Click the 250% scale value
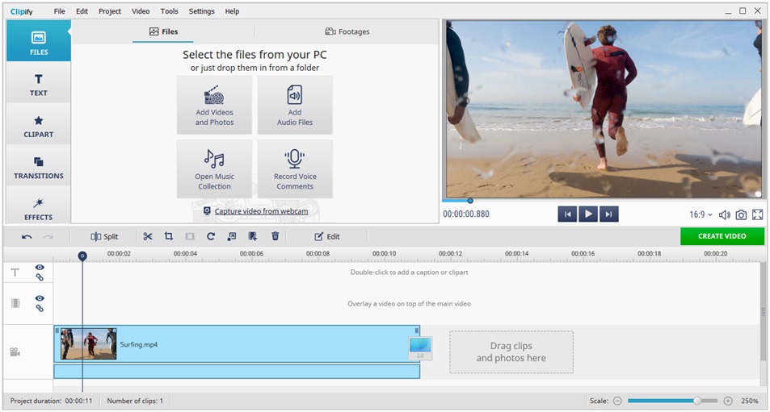This screenshot has width=770, height=412. (x=749, y=401)
